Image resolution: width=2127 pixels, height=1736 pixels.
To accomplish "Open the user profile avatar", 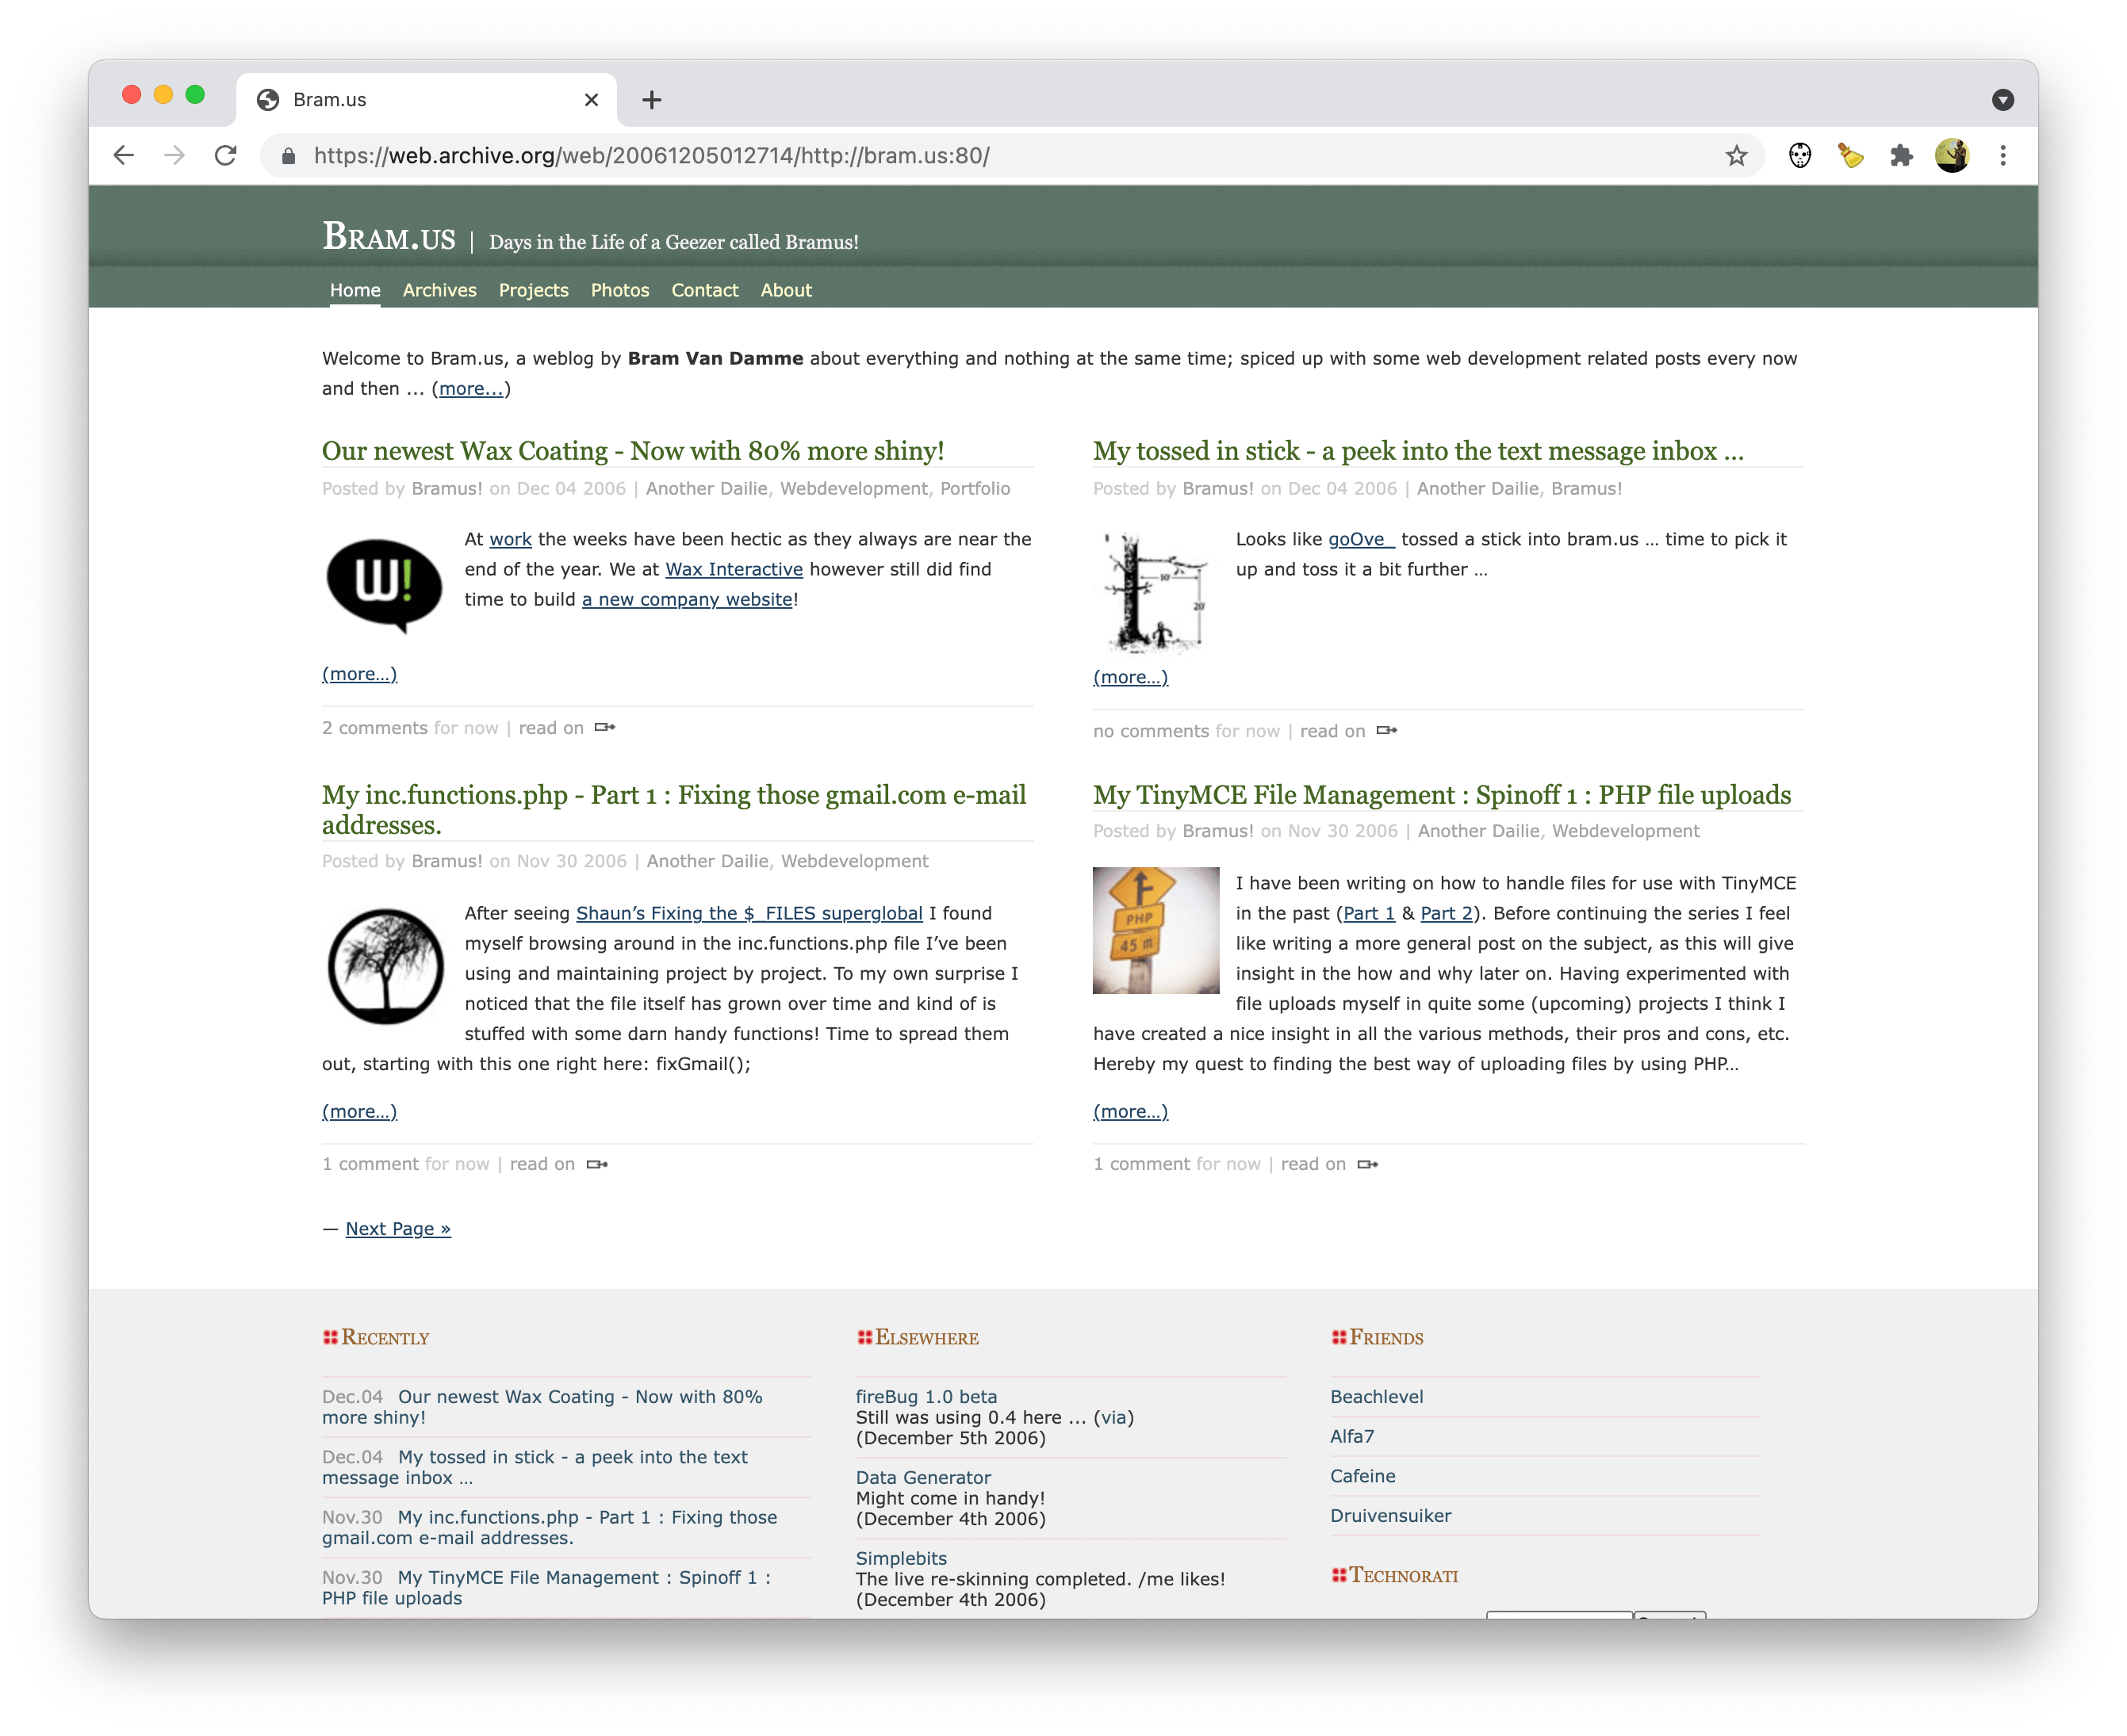I will [1951, 156].
